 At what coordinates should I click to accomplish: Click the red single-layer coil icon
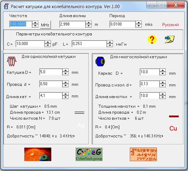click(12, 61)
